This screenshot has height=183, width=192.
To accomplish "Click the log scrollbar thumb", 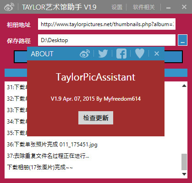I will click(184, 162).
